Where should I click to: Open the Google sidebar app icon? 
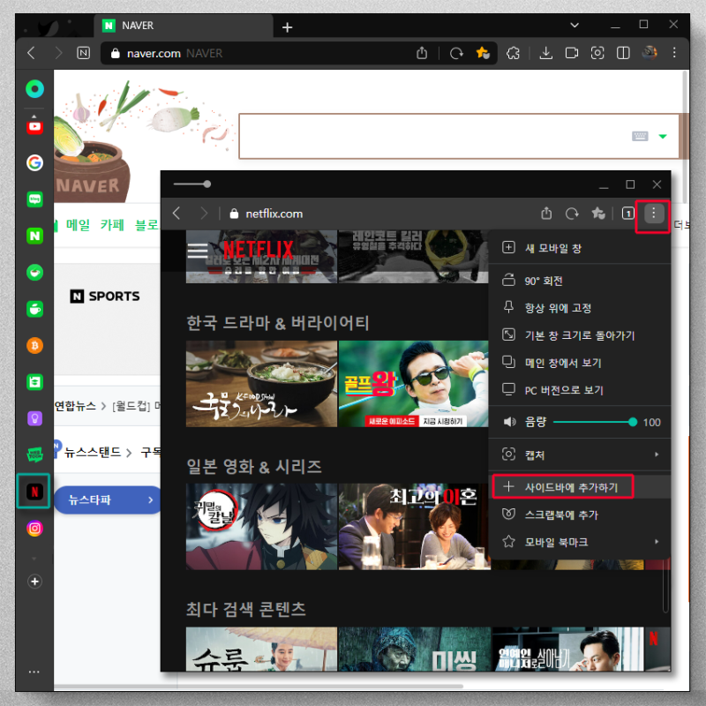point(34,162)
